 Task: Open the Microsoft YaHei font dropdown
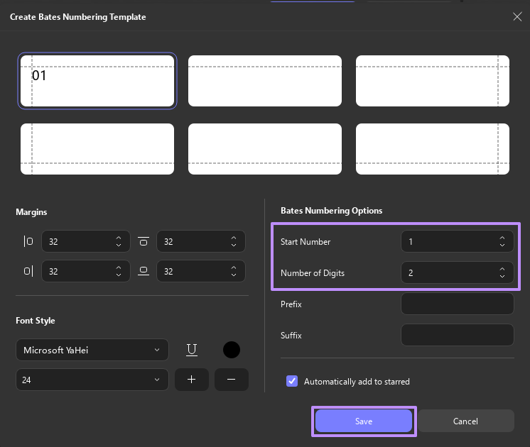click(x=92, y=350)
